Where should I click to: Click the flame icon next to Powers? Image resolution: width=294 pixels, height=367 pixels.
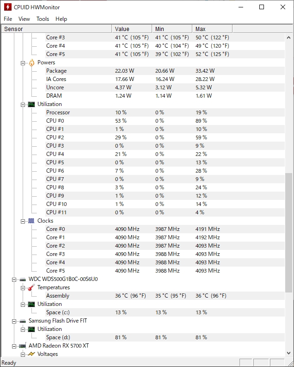click(31, 62)
